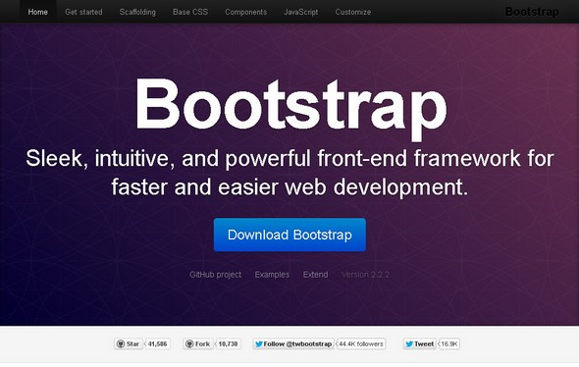Open the Scaffolding section

137,12
